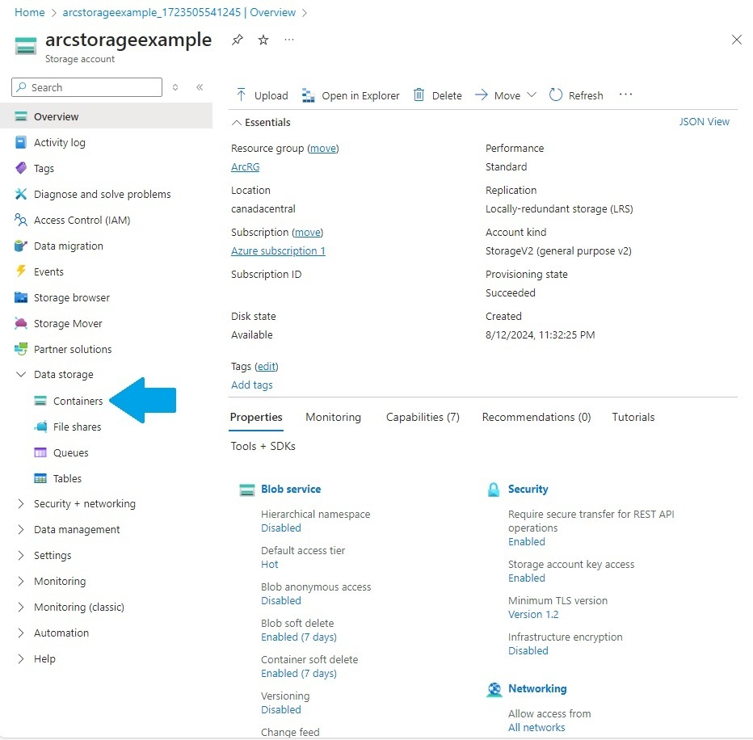Screen dimensions: 753x740
Task: Expand the Monitoring section in sidebar
Action: [x=21, y=582]
